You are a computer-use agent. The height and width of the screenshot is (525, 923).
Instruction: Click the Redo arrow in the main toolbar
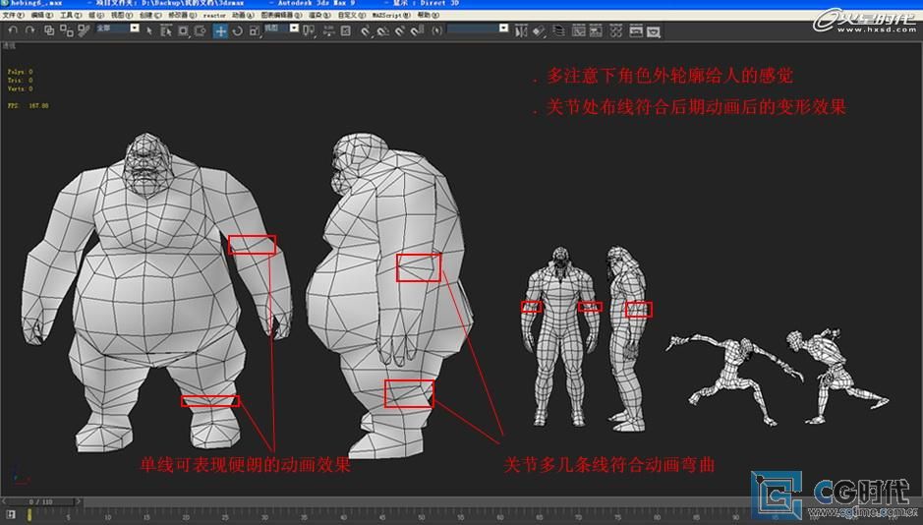29,30
